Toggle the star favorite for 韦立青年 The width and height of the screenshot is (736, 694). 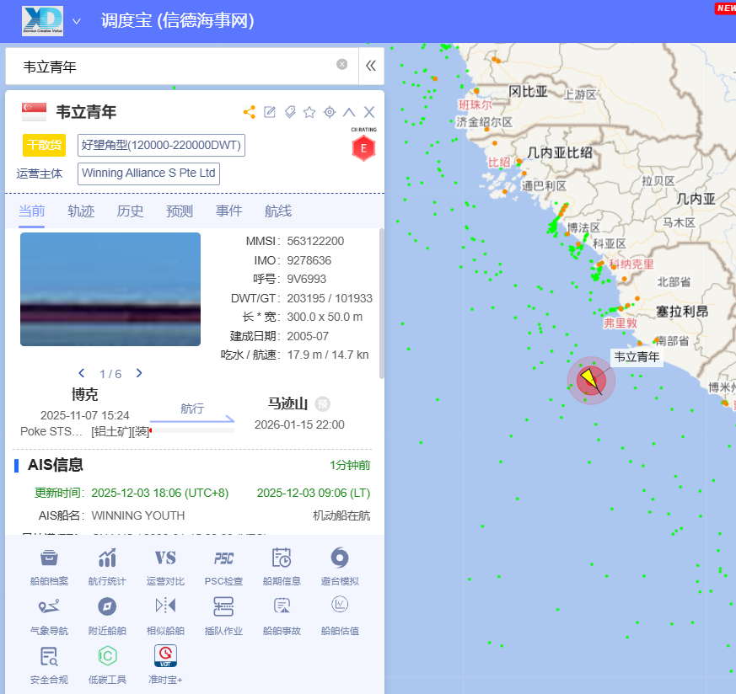click(309, 112)
